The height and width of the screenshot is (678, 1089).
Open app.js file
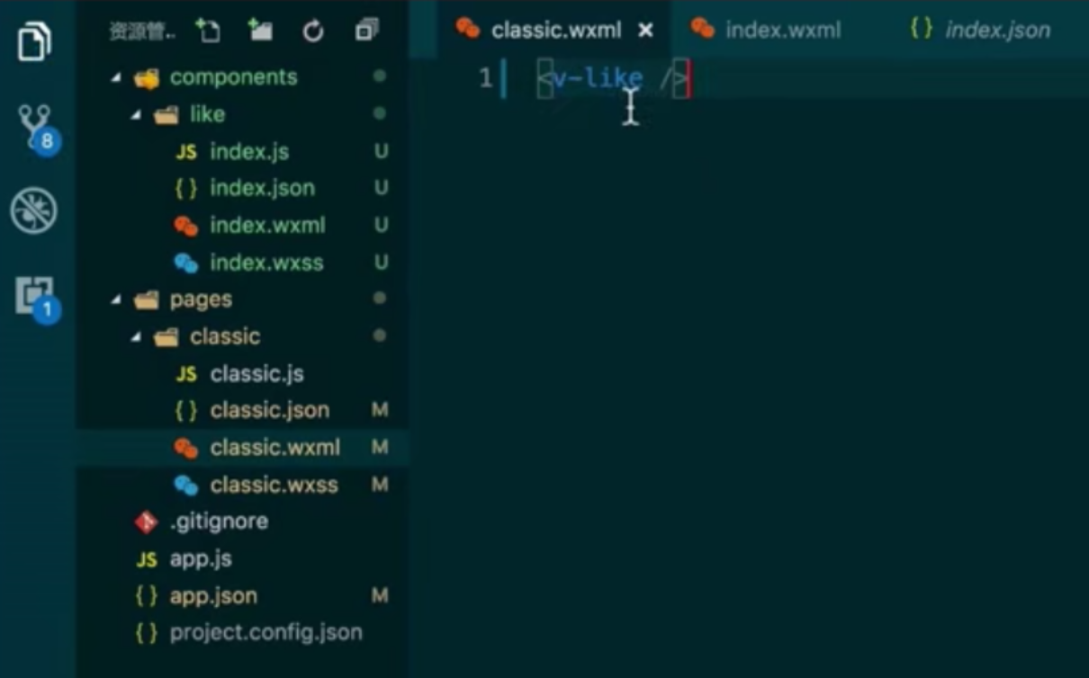[x=201, y=559]
